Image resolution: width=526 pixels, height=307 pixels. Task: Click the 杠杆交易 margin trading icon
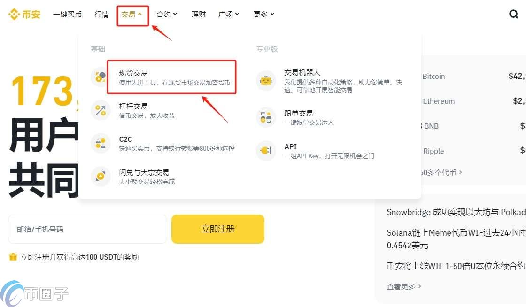tap(100, 110)
